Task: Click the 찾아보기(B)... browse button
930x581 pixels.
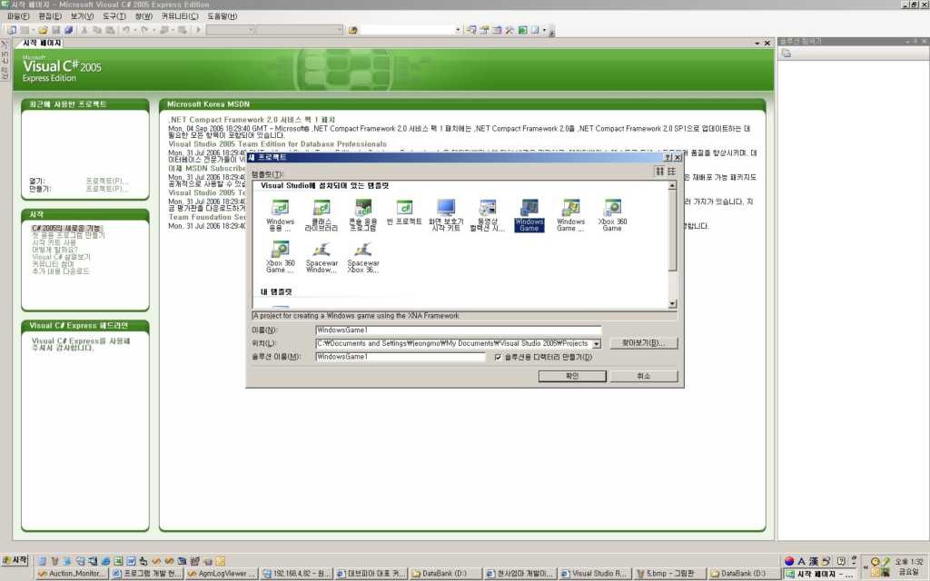Action: click(644, 343)
